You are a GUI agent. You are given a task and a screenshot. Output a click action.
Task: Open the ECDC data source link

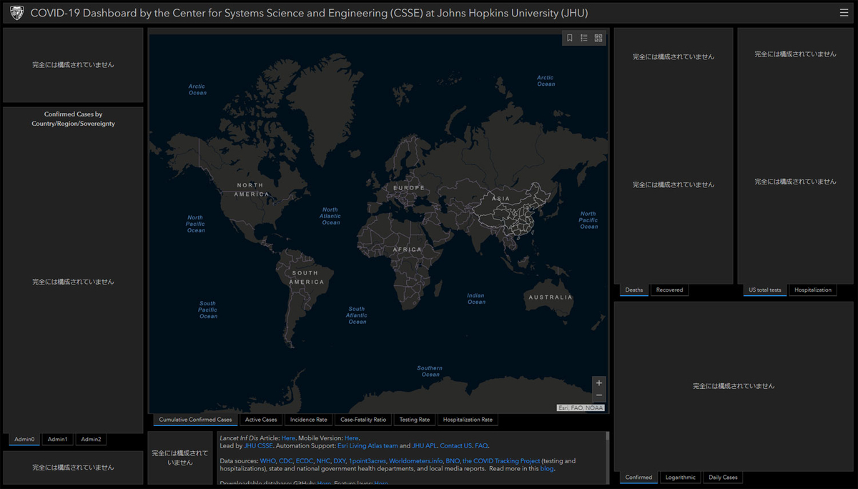305,461
